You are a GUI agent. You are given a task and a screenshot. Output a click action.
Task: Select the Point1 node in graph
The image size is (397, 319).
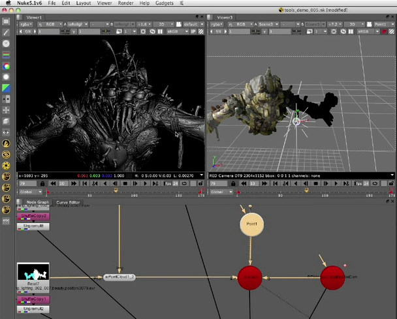tap(251, 224)
